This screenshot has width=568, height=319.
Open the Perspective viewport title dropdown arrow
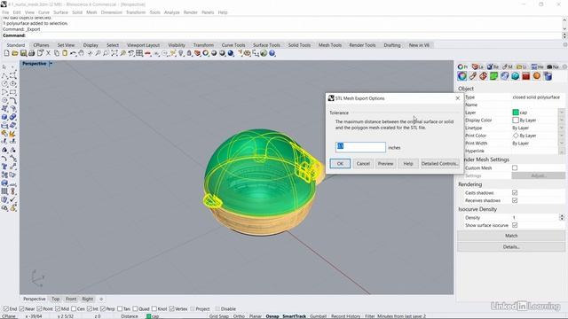tap(51, 64)
